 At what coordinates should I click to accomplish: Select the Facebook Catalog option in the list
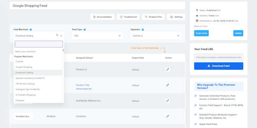[x=38, y=73]
